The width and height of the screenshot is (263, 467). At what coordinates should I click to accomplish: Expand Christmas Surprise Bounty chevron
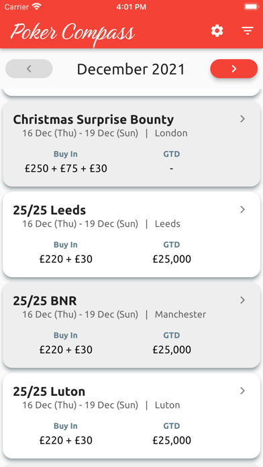(242, 119)
